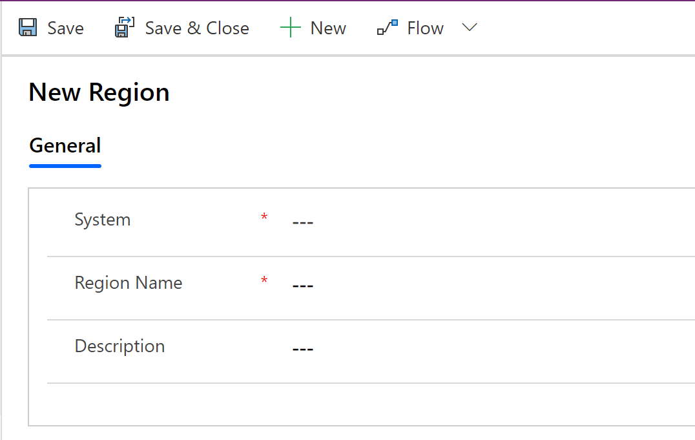Switch to the General tab
This screenshot has height=440, width=695.
[65, 146]
